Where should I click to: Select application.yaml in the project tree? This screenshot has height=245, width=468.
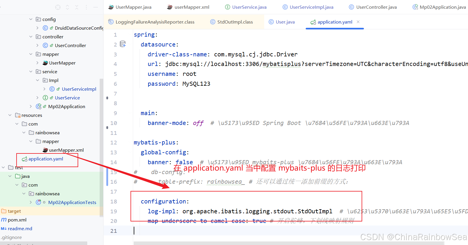click(x=46, y=159)
